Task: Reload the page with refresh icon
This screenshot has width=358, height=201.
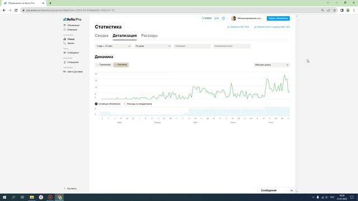Action: [x=16, y=10]
